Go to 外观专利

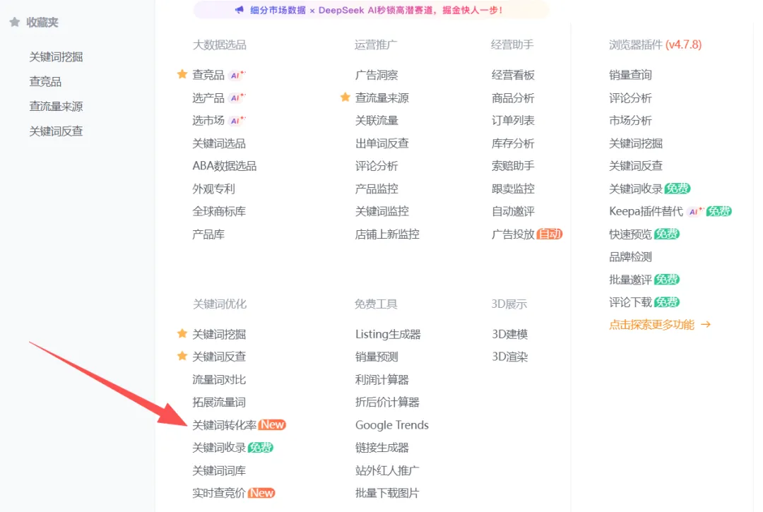coord(213,189)
